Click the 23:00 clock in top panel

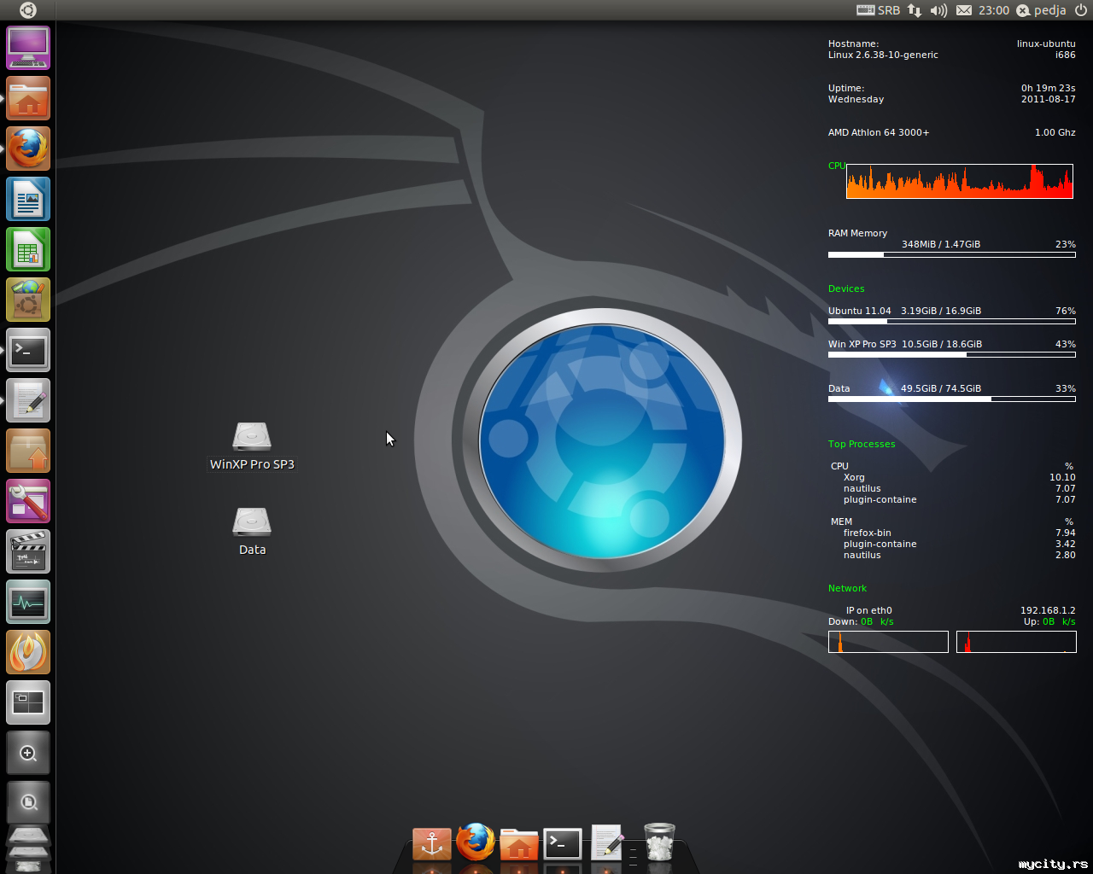click(x=993, y=10)
